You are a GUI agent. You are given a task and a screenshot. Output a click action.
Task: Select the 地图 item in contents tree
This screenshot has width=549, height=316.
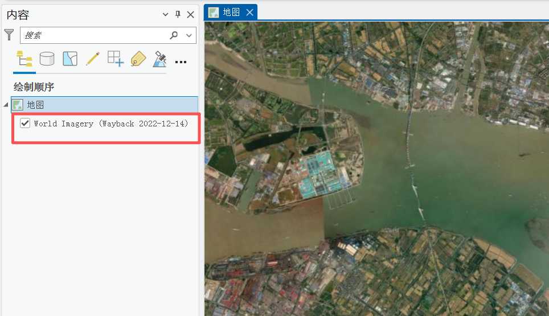point(35,105)
